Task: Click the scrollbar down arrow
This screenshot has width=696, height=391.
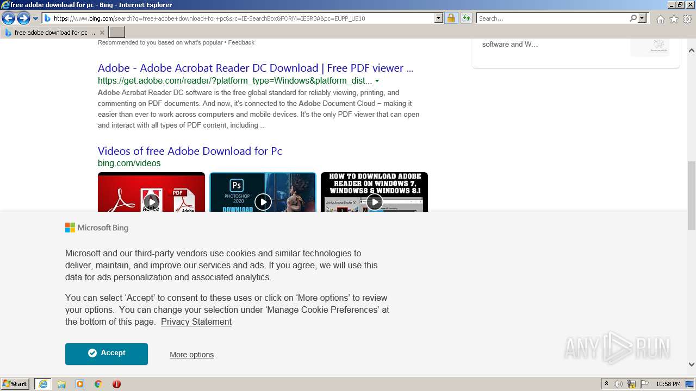Action: coord(692,364)
